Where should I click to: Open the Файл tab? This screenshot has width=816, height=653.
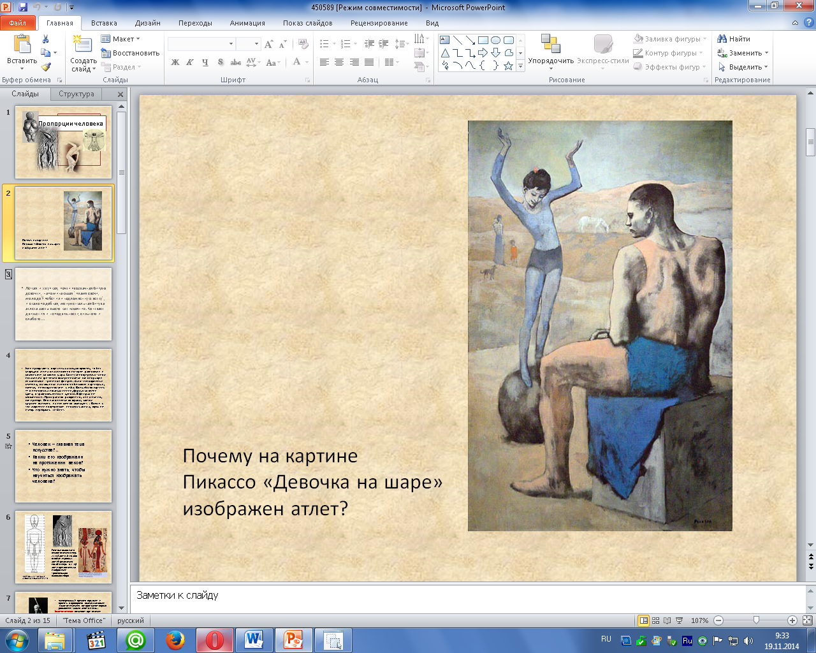click(18, 23)
